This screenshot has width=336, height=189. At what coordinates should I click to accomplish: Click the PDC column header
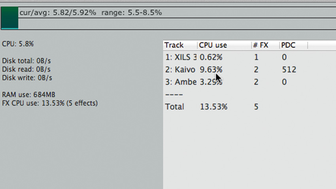pos(294,45)
